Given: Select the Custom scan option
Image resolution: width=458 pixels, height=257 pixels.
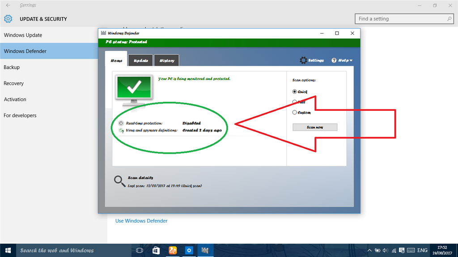Looking at the screenshot, I should (301, 113).
